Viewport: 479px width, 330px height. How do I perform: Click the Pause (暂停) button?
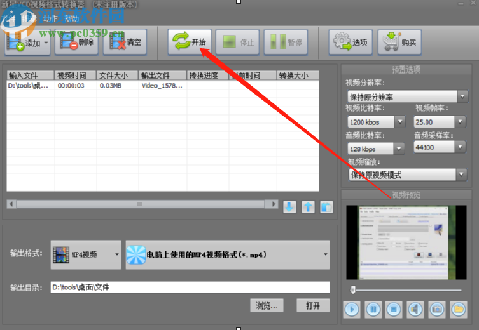point(286,43)
